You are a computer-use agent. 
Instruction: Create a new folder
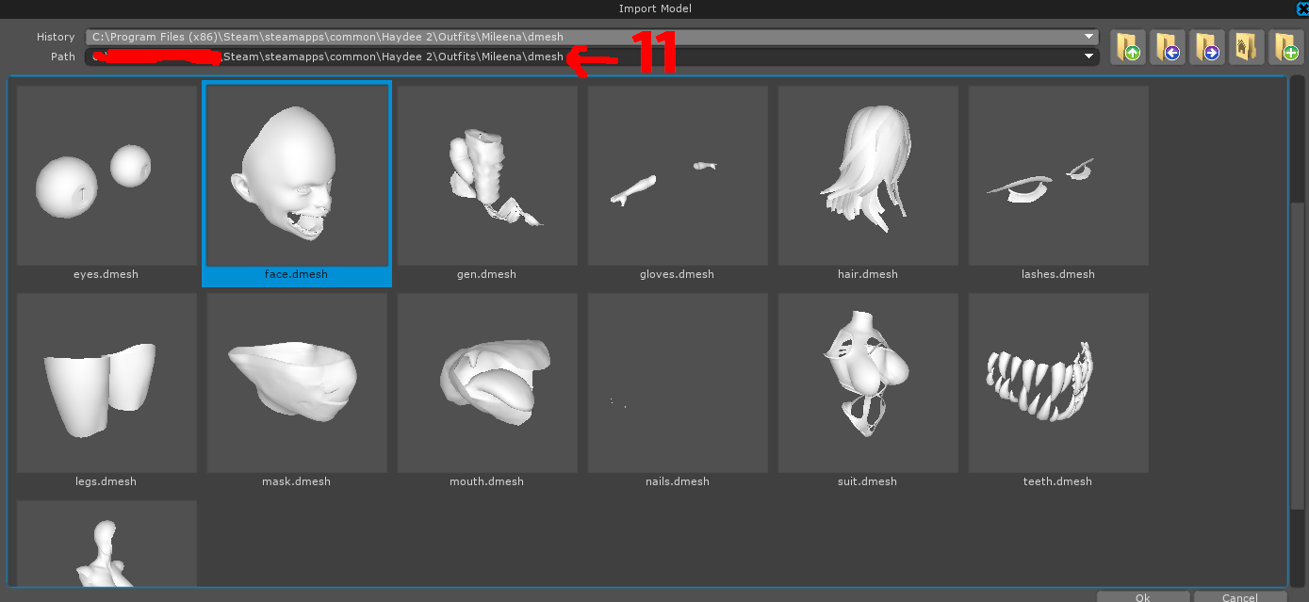pyautogui.click(x=1285, y=46)
